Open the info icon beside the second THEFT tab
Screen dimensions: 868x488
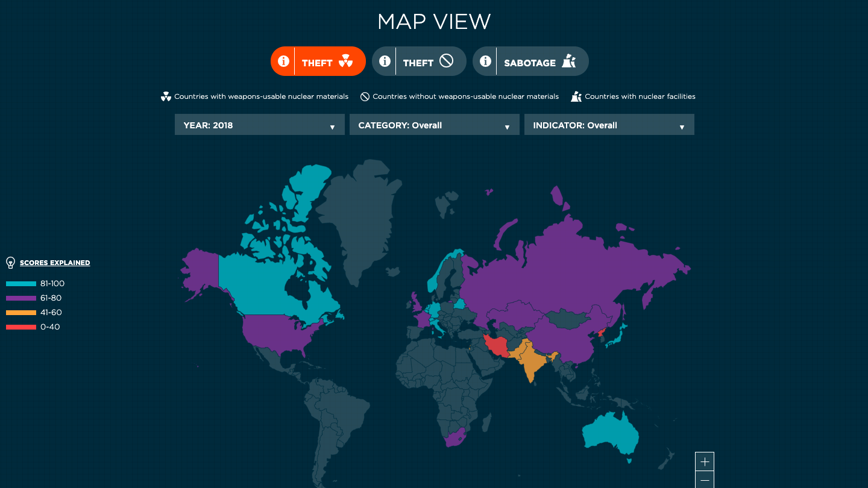click(385, 61)
